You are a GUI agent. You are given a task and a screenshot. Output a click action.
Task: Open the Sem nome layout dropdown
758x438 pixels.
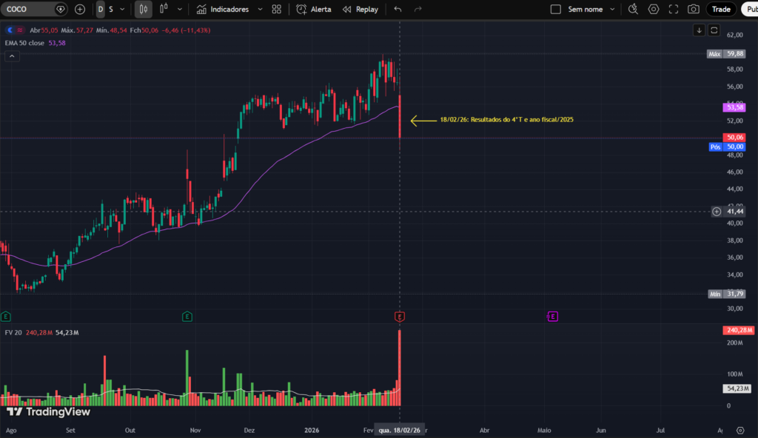pyautogui.click(x=611, y=9)
